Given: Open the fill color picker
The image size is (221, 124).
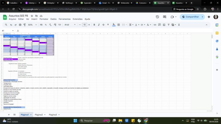Looking at the screenshot, I should [x=114, y=25].
